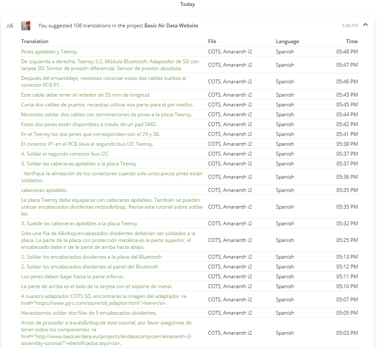Click the "Time" column header
This screenshot has height=348, width=388.
click(x=352, y=41)
